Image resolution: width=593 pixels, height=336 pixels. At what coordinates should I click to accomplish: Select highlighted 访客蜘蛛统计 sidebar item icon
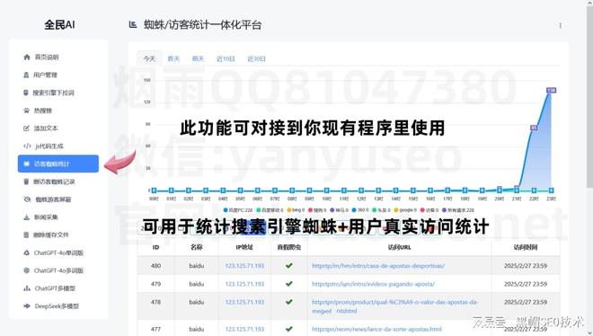26,164
